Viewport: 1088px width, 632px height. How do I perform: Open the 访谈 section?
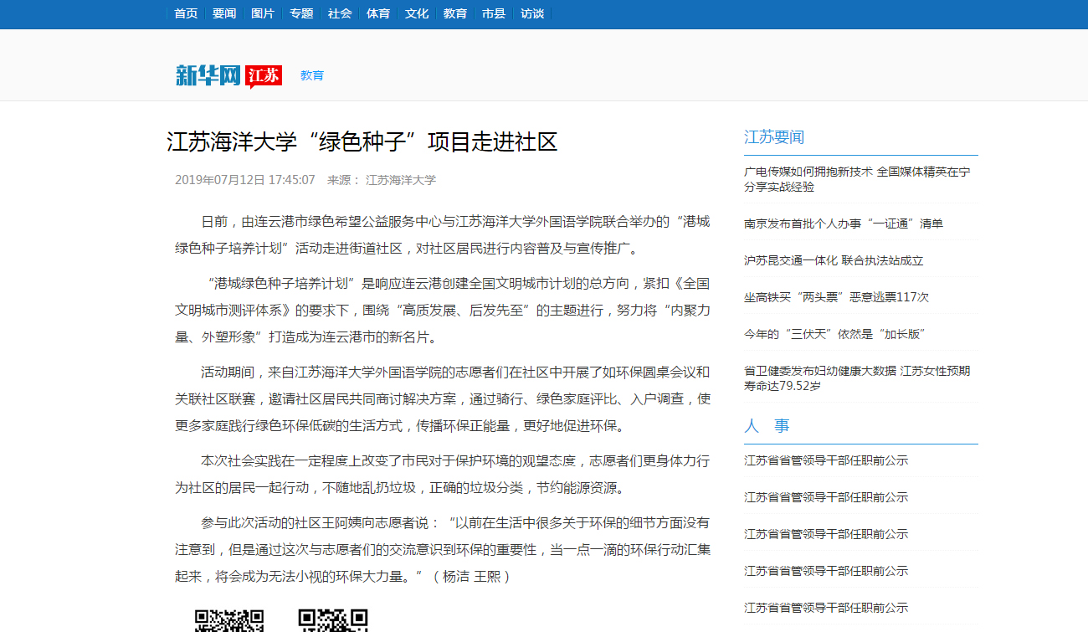coord(532,13)
